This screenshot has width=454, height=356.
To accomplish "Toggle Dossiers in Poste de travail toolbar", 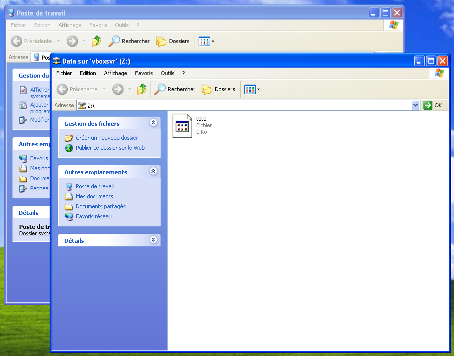I will [173, 41].
